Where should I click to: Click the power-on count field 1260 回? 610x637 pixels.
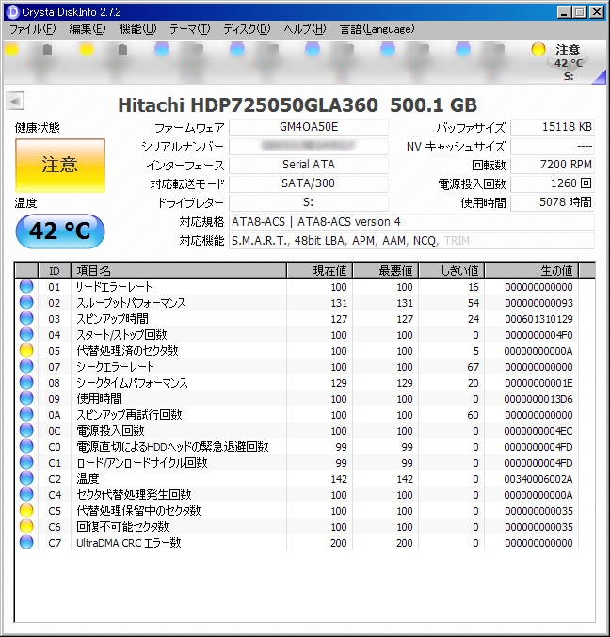click(553, 183)
